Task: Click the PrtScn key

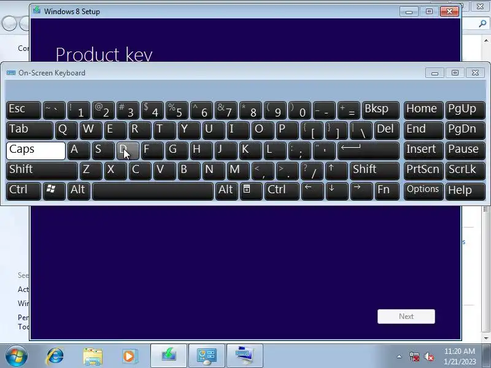Action: coord(423,171)
